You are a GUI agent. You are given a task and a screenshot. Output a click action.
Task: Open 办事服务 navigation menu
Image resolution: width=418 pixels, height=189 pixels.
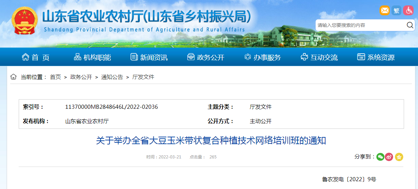pos(263,57)
